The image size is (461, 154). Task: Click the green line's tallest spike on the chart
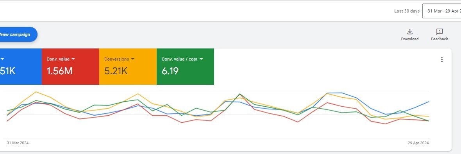[240, 94]
